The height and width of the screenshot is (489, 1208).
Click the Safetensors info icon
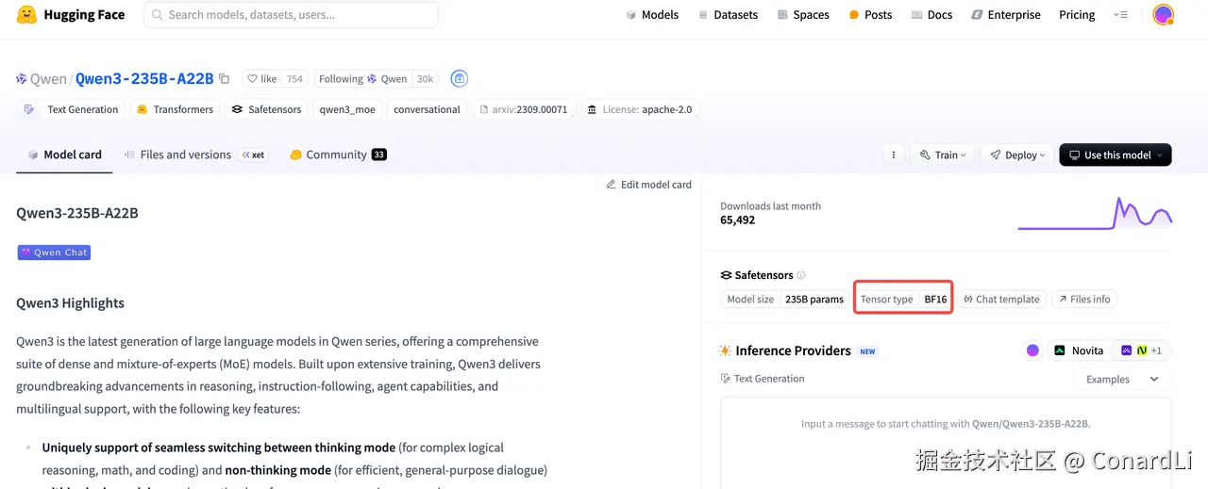[801, 276]
